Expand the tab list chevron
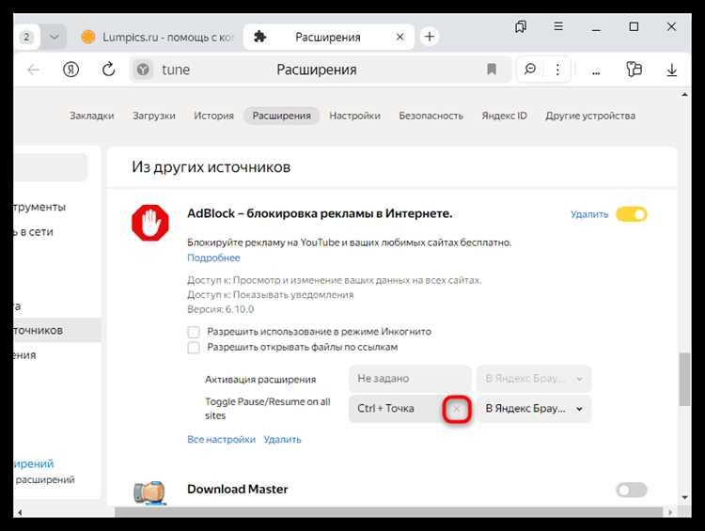Screen dimensions: 705x531 [x=54, y=37]
